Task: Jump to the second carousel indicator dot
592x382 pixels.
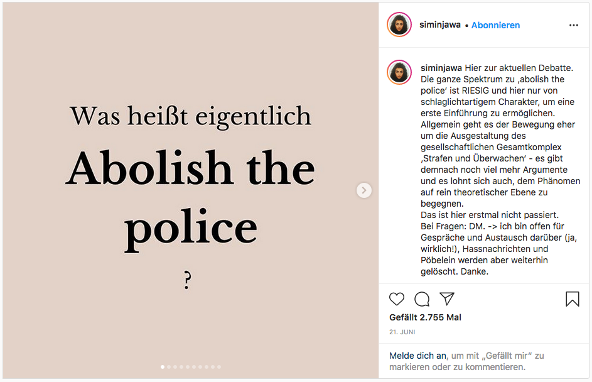Action: click(170, 366)
